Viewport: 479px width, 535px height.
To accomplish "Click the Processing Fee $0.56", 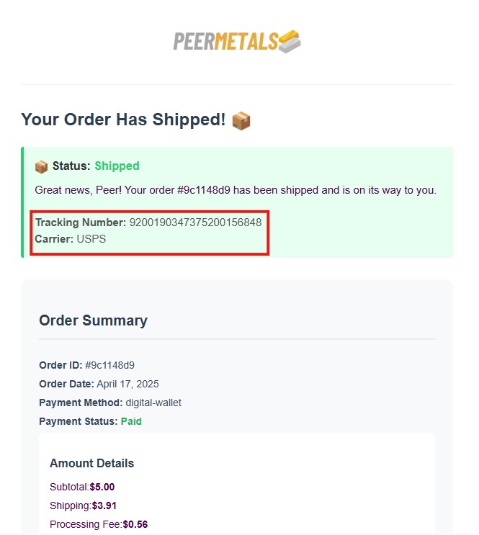I will [135, 524].
